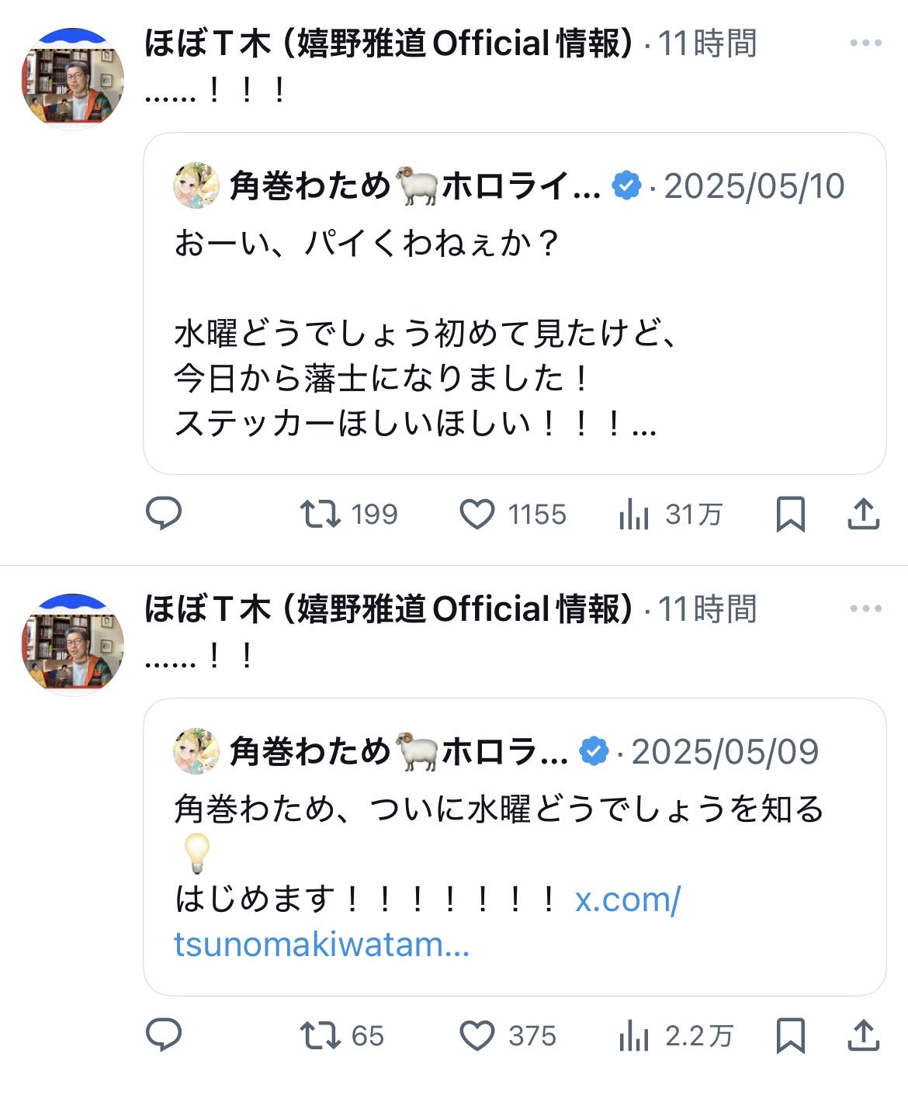Open the x.com/tsunomakiwatam link
Image resolution: width=908 pixels, height=1116 pixels.
[427, 922]
